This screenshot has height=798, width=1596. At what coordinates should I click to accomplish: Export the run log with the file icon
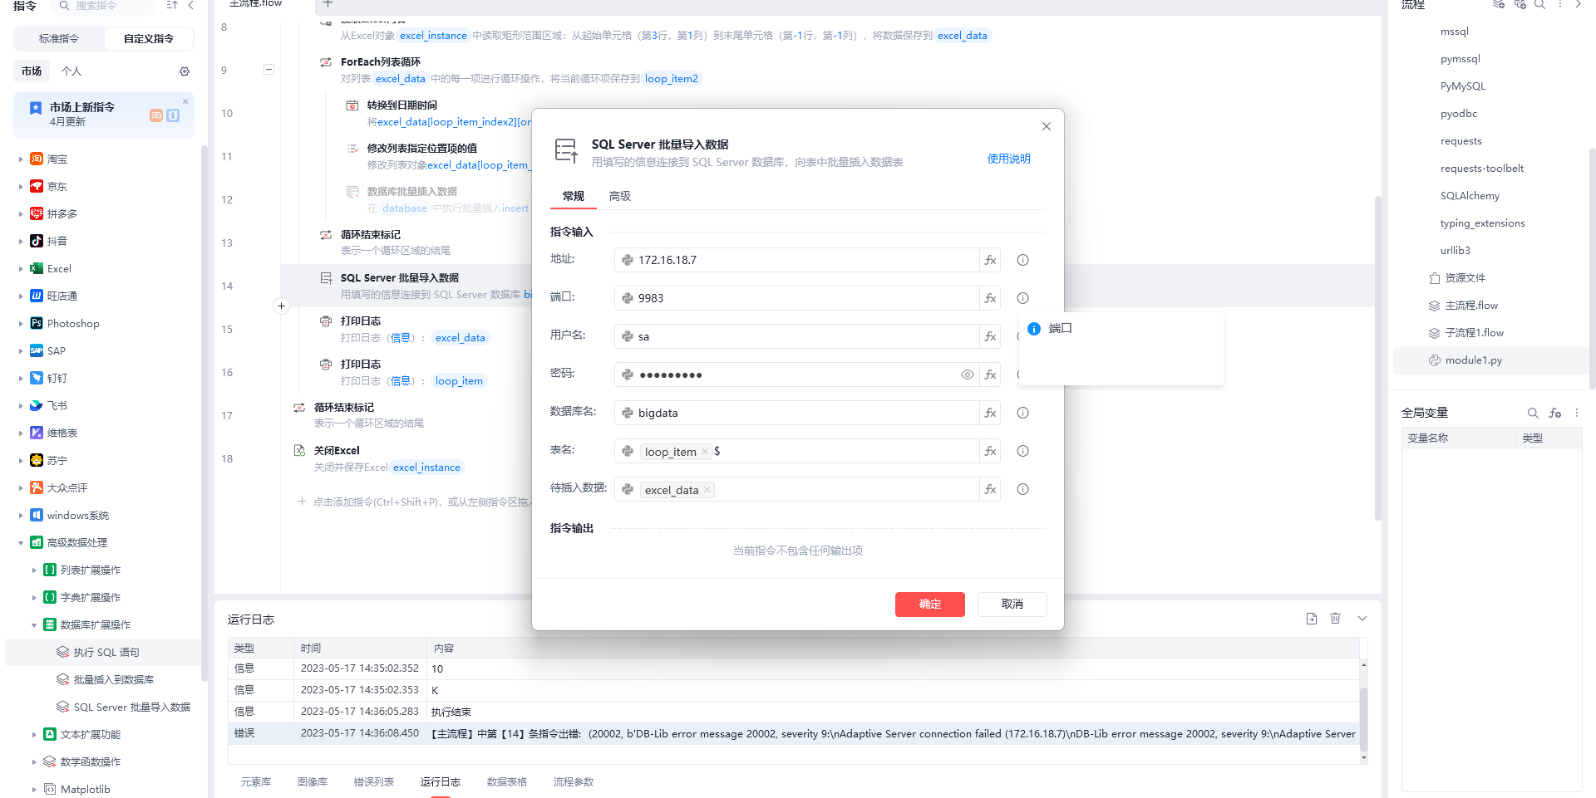coord(1311,619)
